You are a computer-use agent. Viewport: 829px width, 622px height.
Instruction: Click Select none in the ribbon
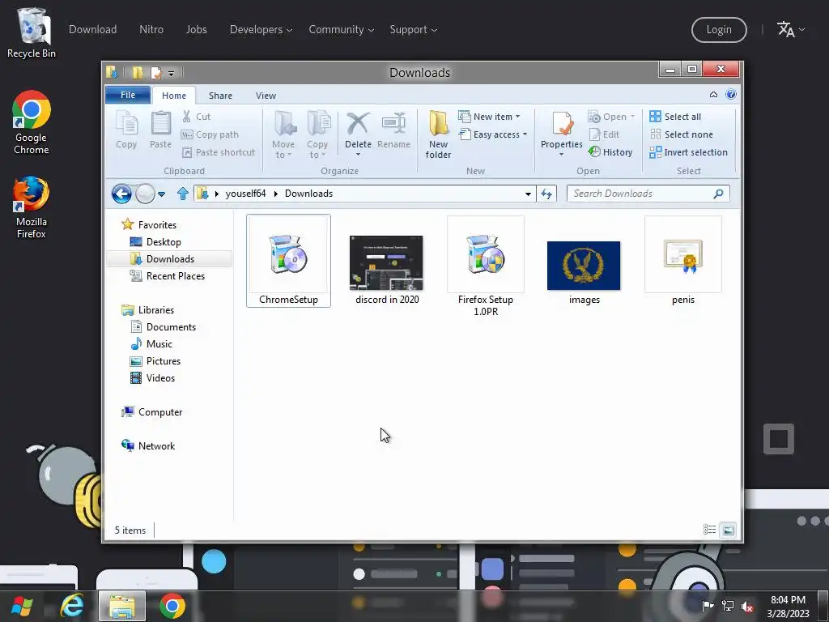point(681,134)
